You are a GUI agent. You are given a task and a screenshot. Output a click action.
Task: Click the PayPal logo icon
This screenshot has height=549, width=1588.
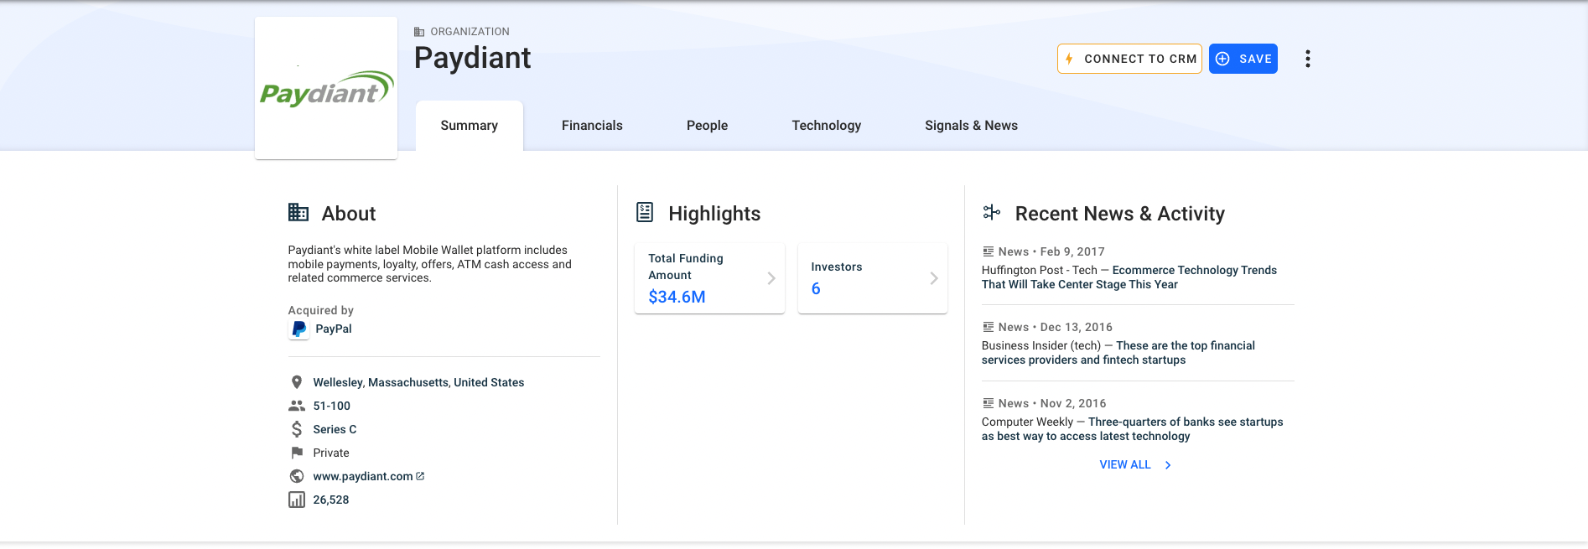(x=299, y=329)
